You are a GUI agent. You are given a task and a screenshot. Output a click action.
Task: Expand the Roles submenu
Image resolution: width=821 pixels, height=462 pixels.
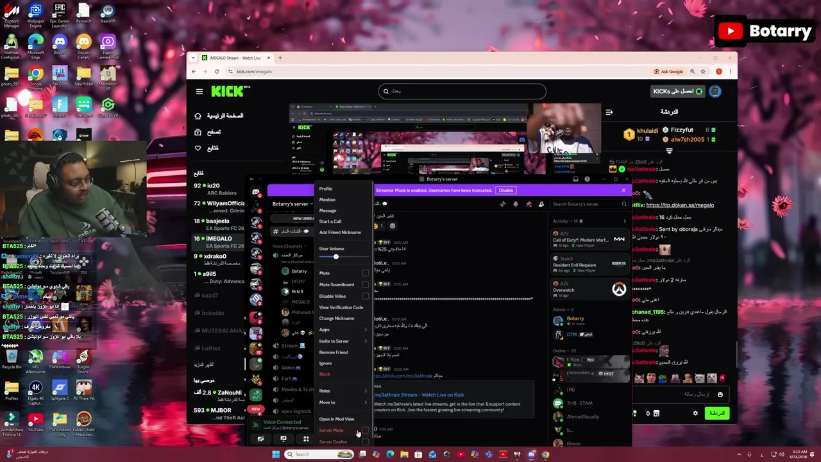point(344,391)
